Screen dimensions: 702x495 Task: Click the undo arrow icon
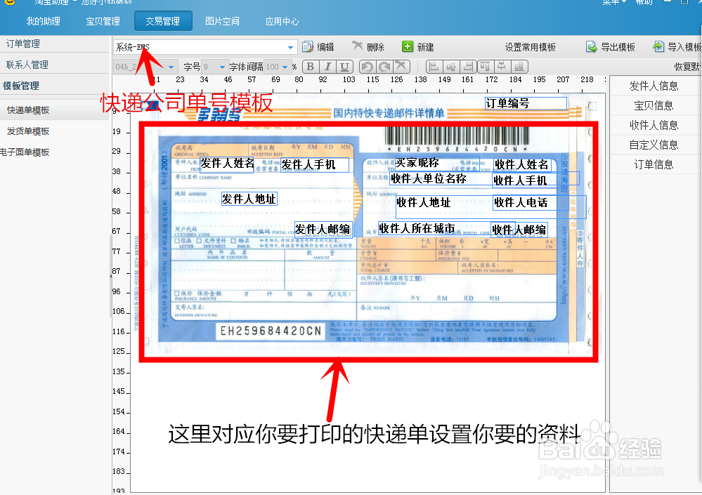(367, 67)
